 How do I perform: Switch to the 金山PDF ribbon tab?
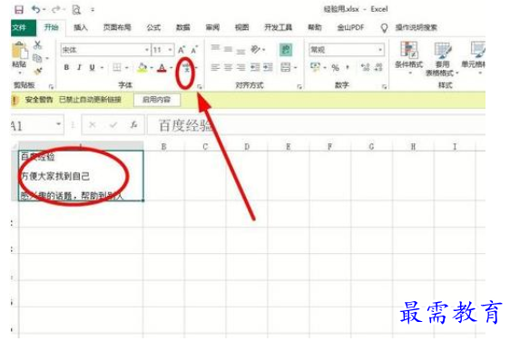click(350, 27)
